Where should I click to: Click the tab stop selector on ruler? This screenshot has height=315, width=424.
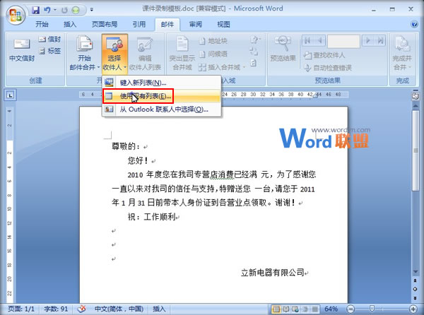click(11, 95)
